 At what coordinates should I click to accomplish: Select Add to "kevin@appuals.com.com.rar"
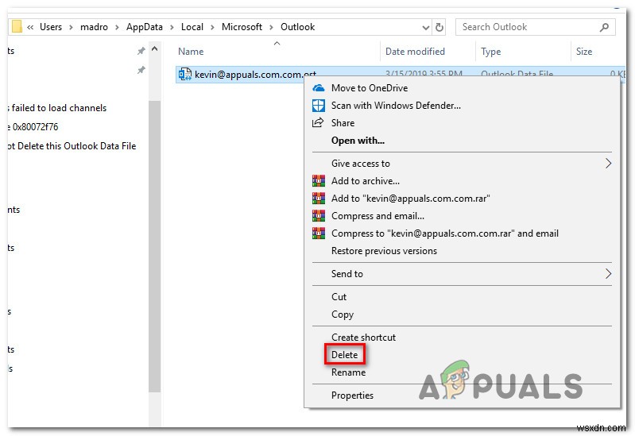[410, 198]
